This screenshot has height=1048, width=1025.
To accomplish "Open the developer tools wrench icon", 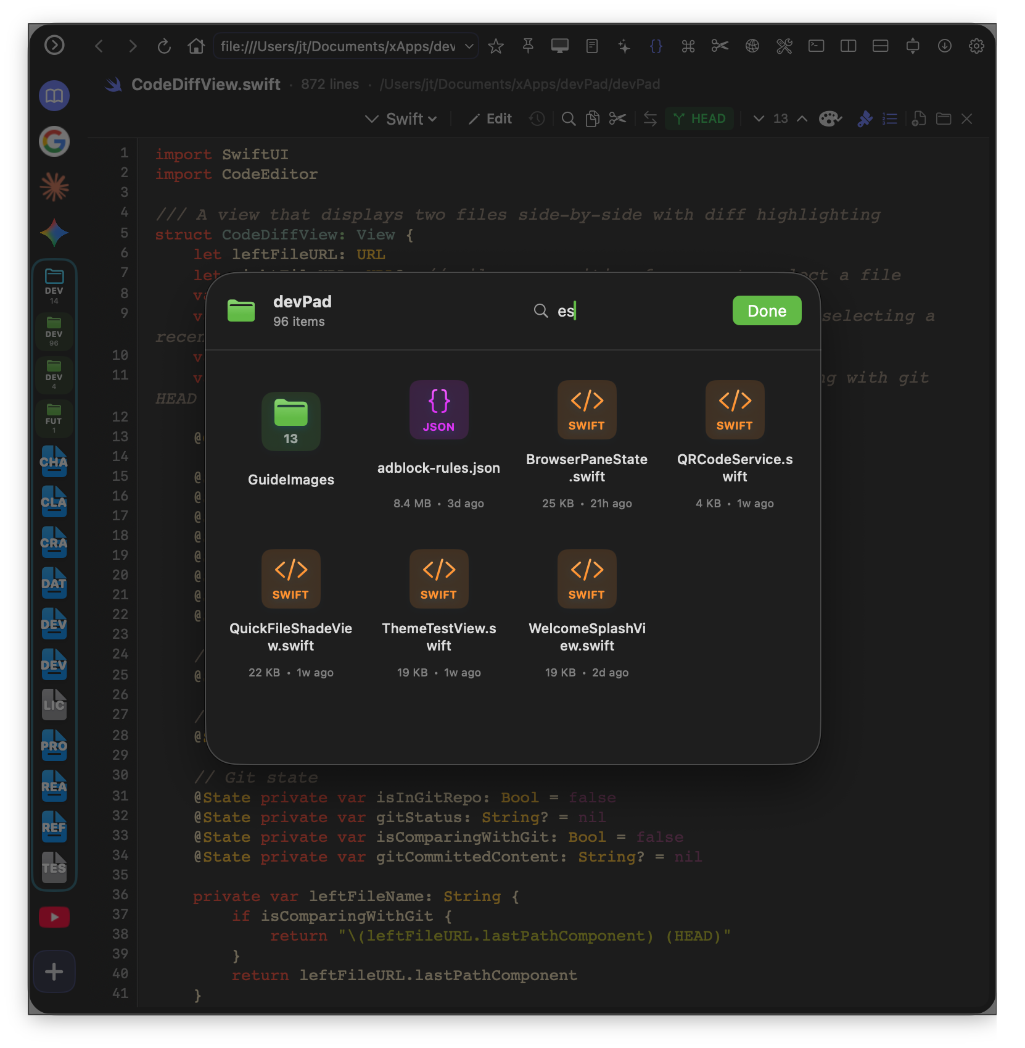I will click(x=784, y=46).
